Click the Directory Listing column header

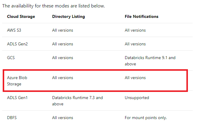[68, 16]
